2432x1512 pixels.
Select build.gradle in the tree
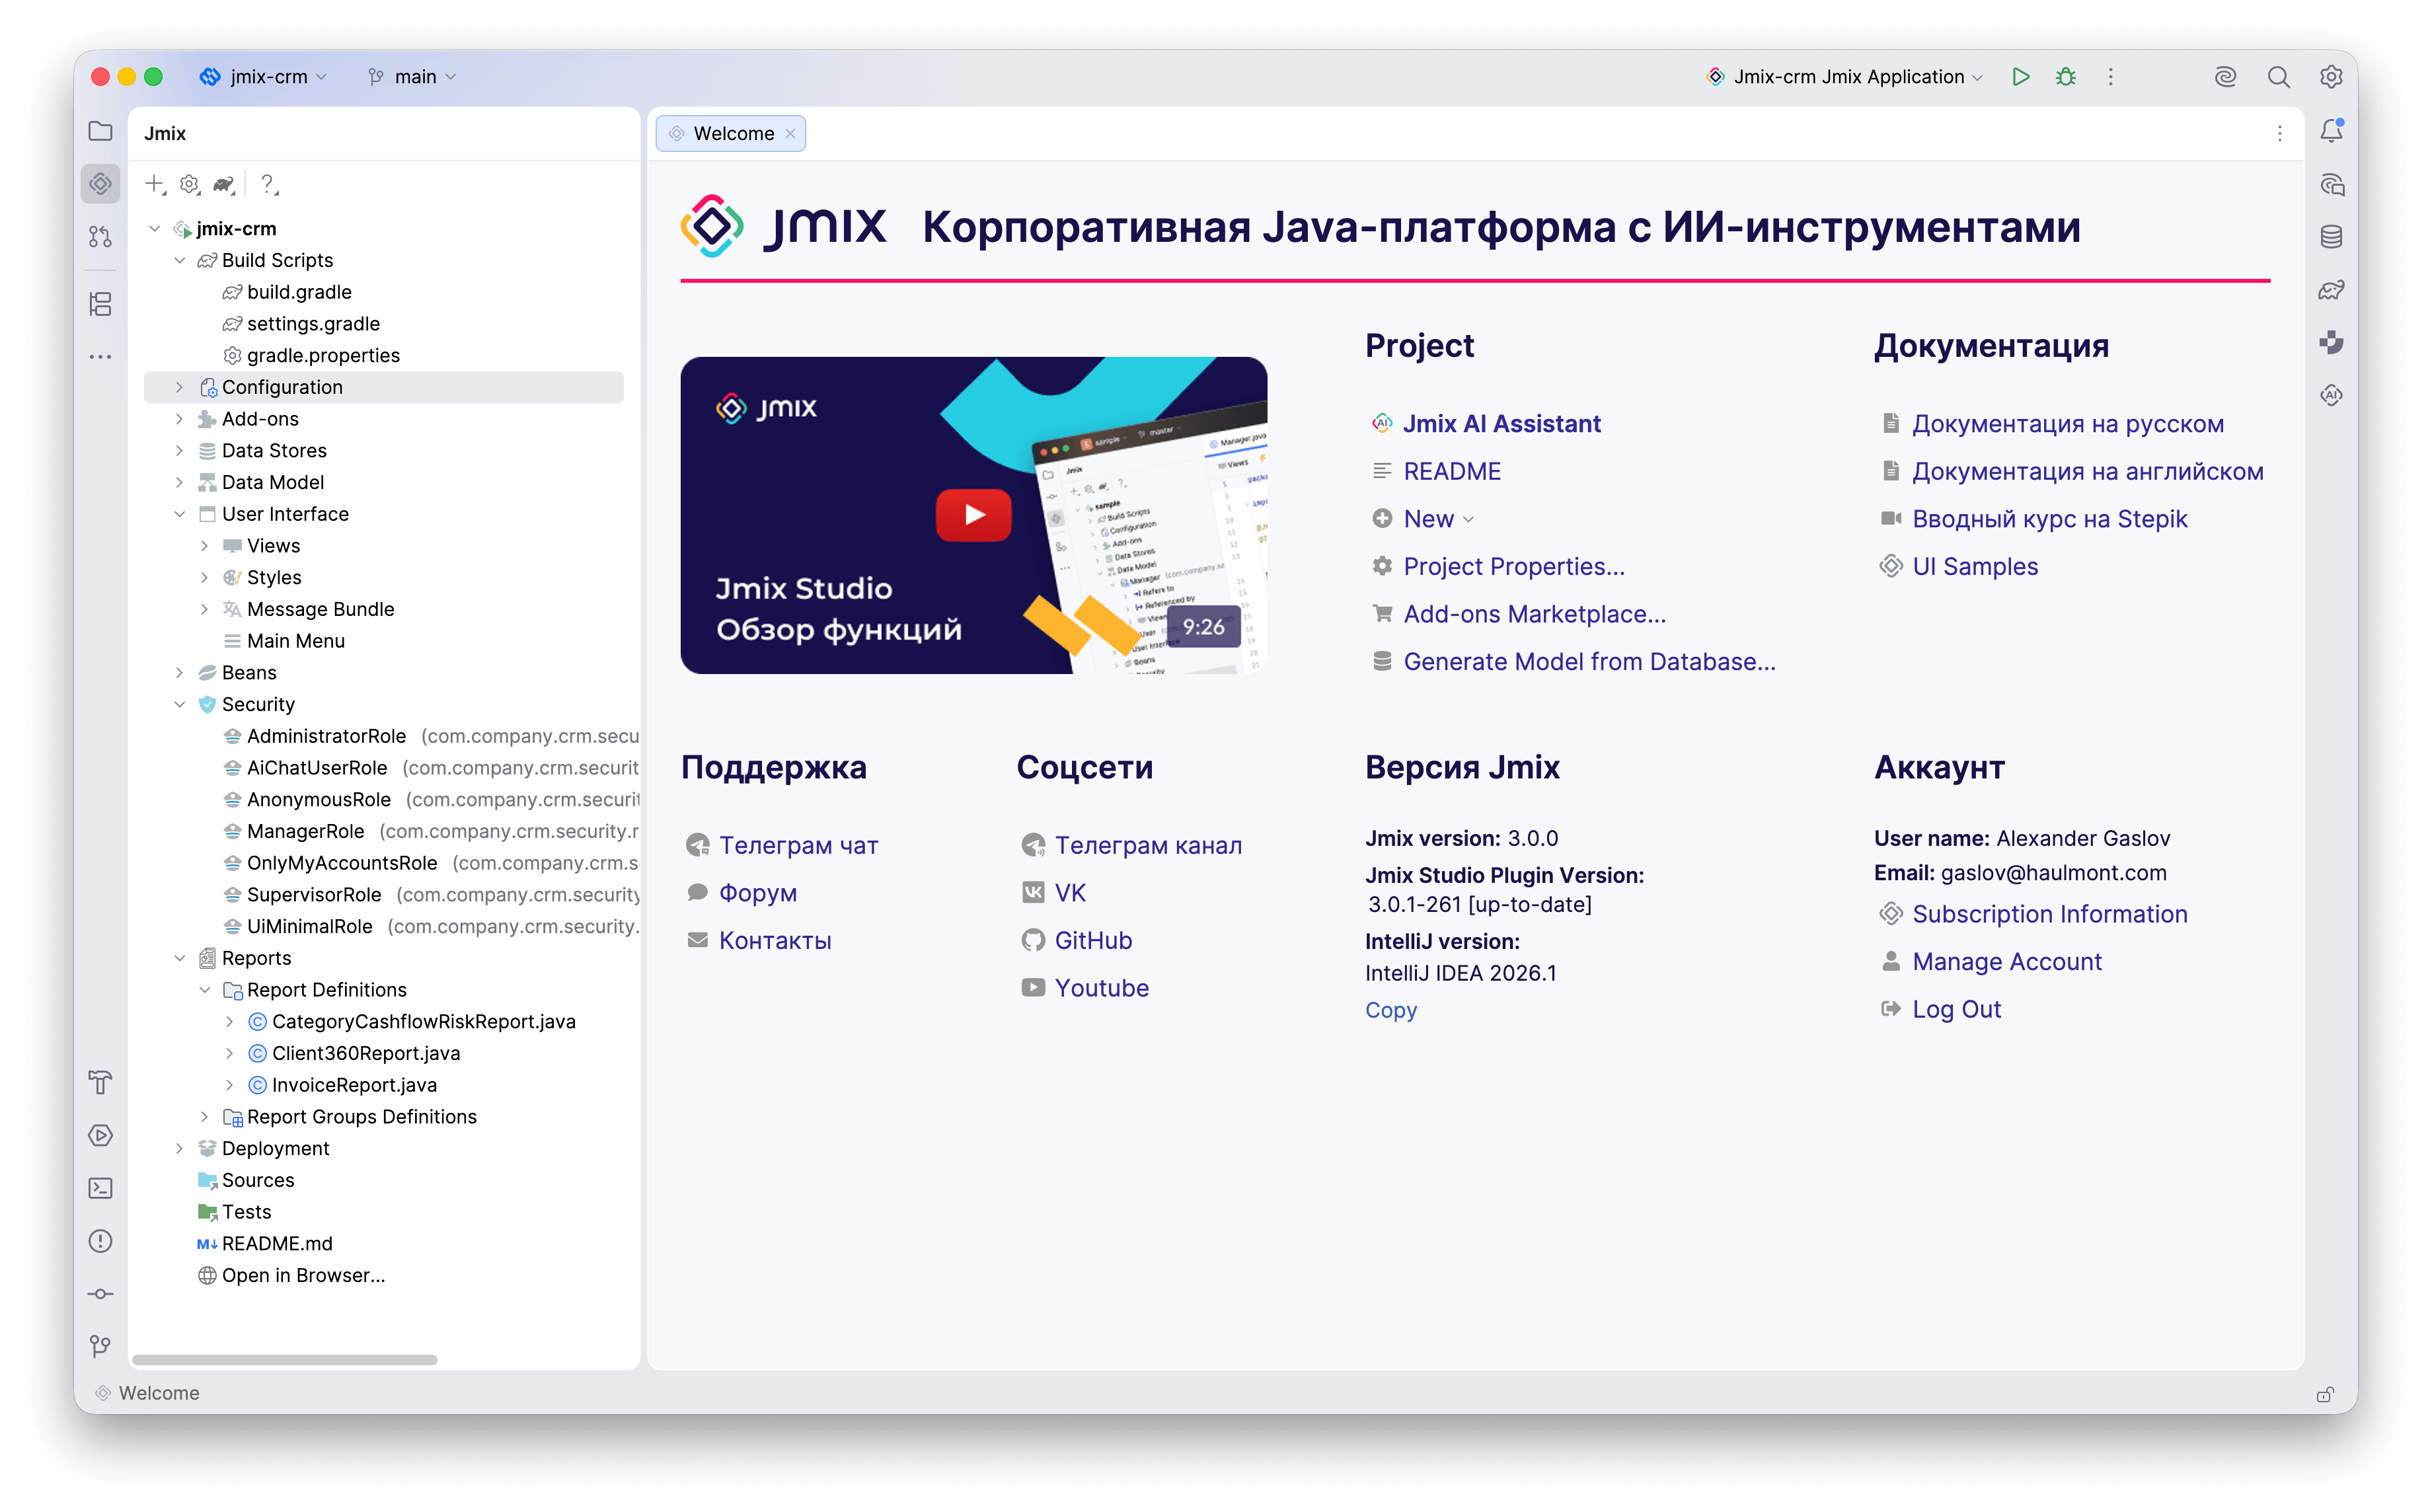click(299, 292)
